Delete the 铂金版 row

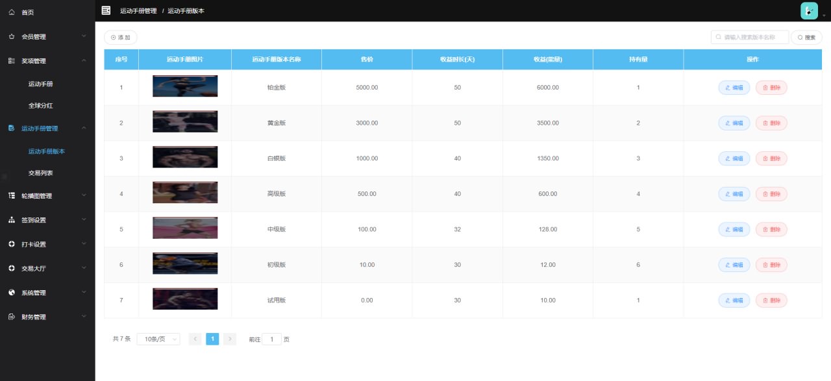tap(771, 88)
